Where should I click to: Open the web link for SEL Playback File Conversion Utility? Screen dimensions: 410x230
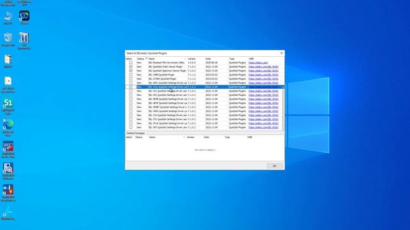tap(258, 63)
